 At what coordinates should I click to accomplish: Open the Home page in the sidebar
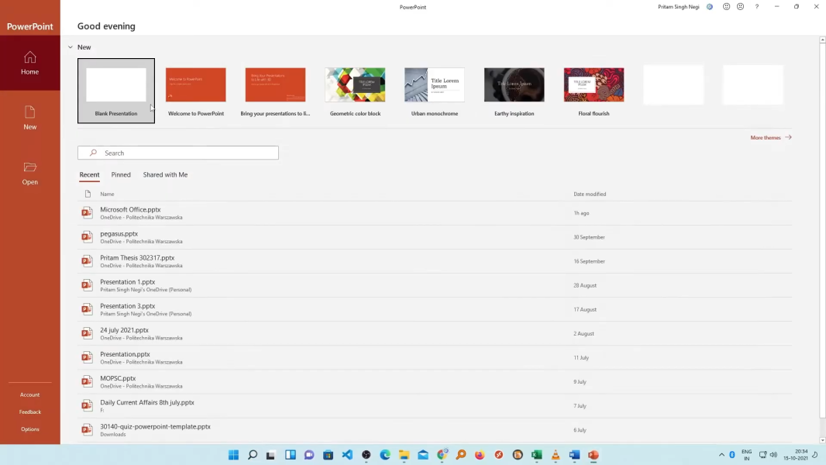pyautogui.click(x=30, y=64)
